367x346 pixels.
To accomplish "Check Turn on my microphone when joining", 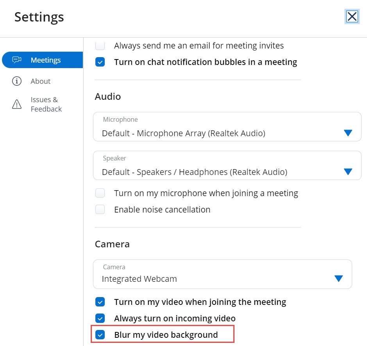I will tap(100, 193).
